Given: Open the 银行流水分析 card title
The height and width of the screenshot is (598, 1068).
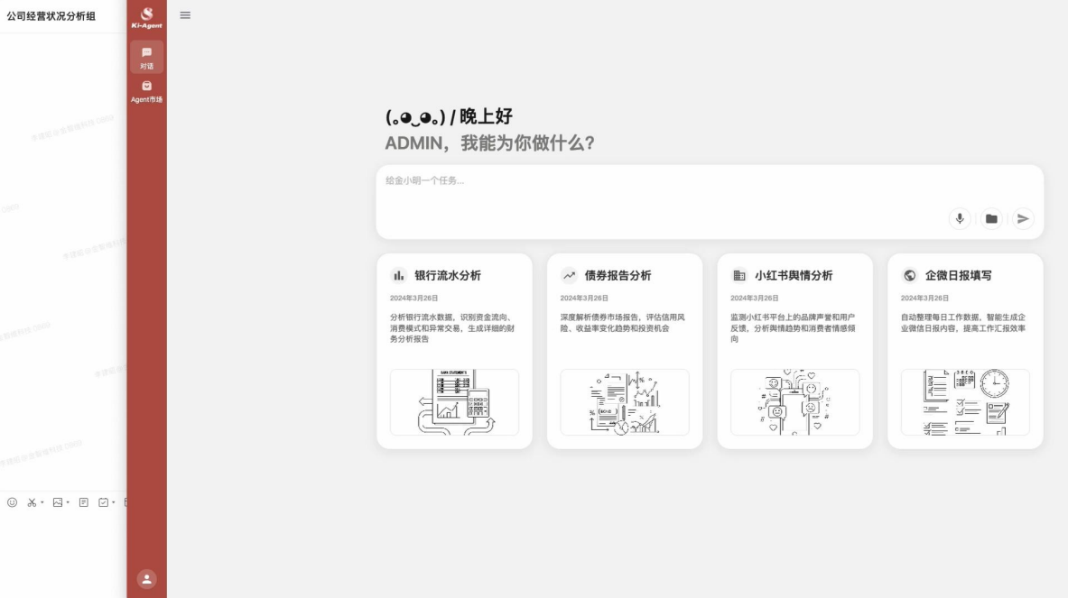Looking at the screenshot, I should [448, 275].
